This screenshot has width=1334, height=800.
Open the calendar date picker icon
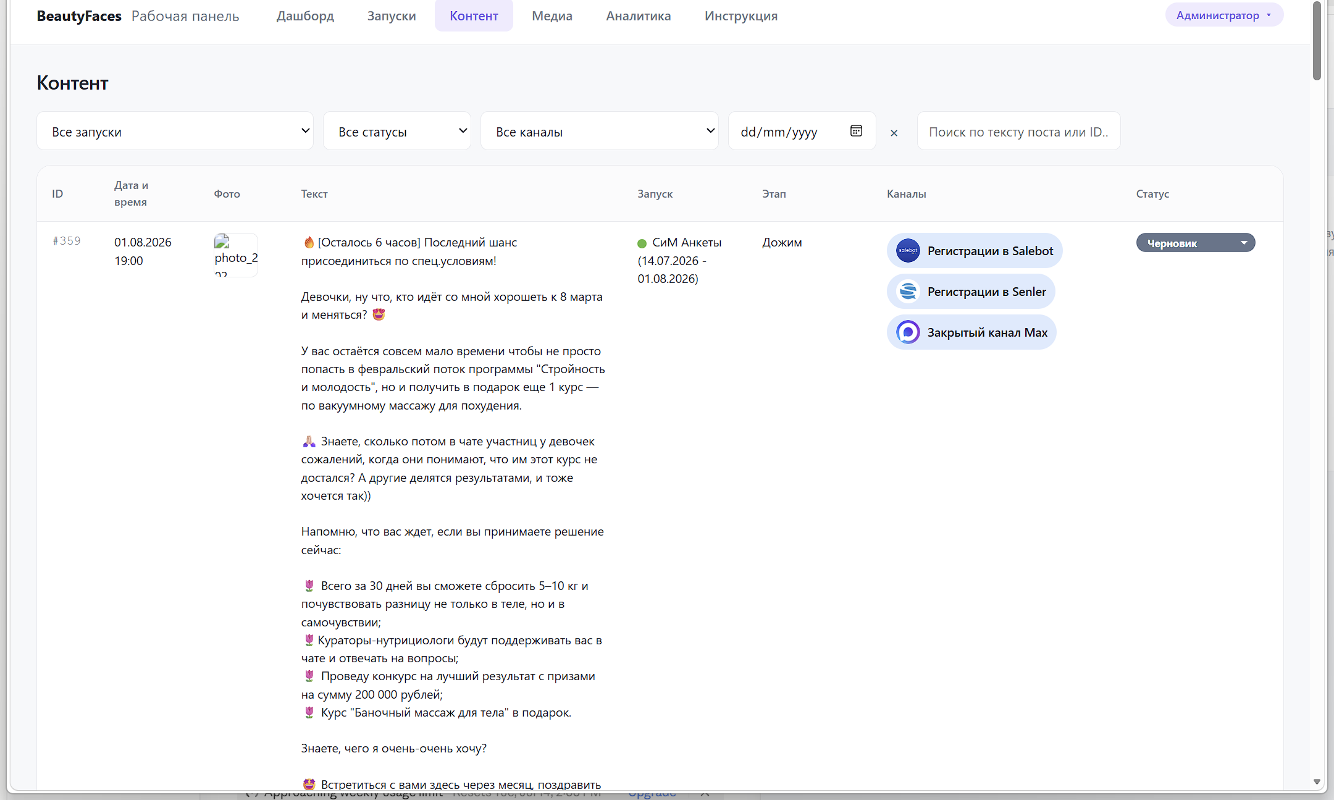click(856, 131)
